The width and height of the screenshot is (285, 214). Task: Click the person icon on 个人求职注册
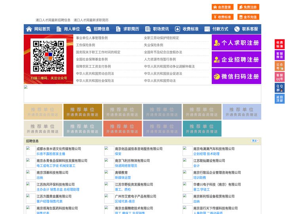coord(217,43)
